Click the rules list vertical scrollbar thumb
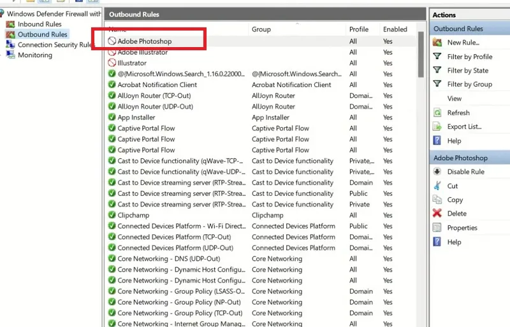The height and width of the screenshot is (327, 510). coord(421,54)
